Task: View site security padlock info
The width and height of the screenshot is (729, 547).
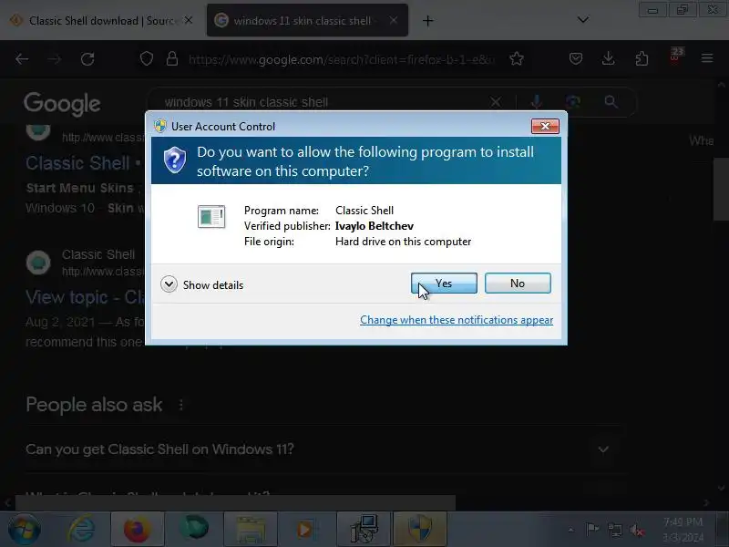Action: (172, 58)
